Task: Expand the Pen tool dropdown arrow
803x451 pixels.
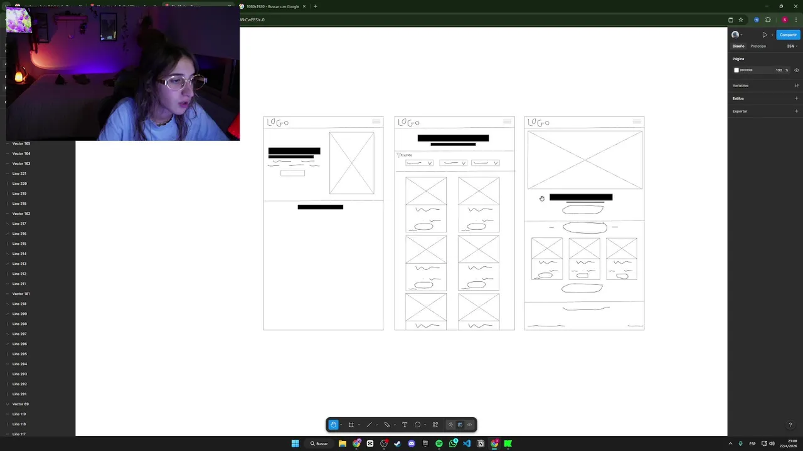Action: pyautogui.click(x=394, y=425)
